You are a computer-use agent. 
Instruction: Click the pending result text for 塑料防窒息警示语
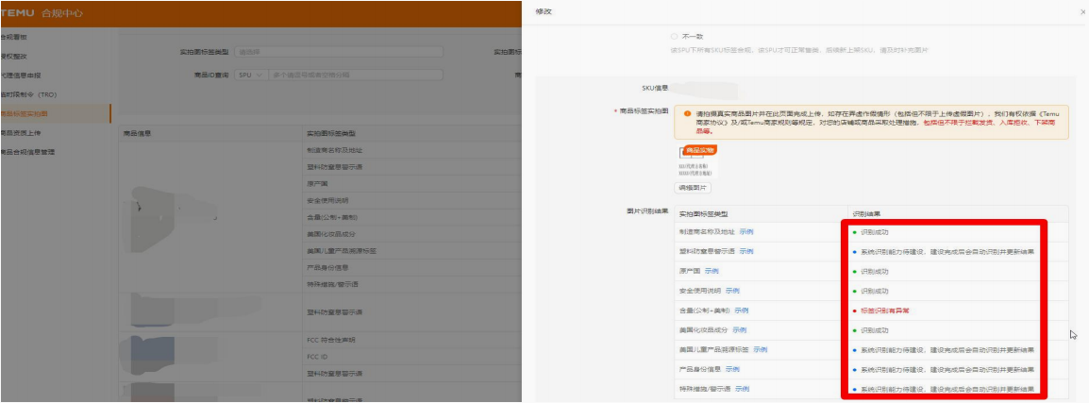[947, 252]
